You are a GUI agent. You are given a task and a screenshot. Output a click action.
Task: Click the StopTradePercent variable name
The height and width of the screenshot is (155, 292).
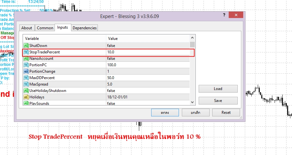45,52
